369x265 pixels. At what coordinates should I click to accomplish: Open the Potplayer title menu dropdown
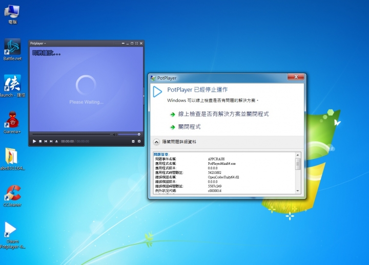point(38,43)
